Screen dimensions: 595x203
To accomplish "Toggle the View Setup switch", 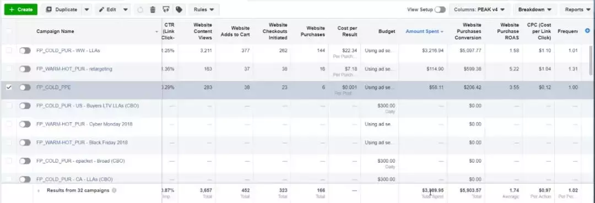I will [x=440, y=9].
